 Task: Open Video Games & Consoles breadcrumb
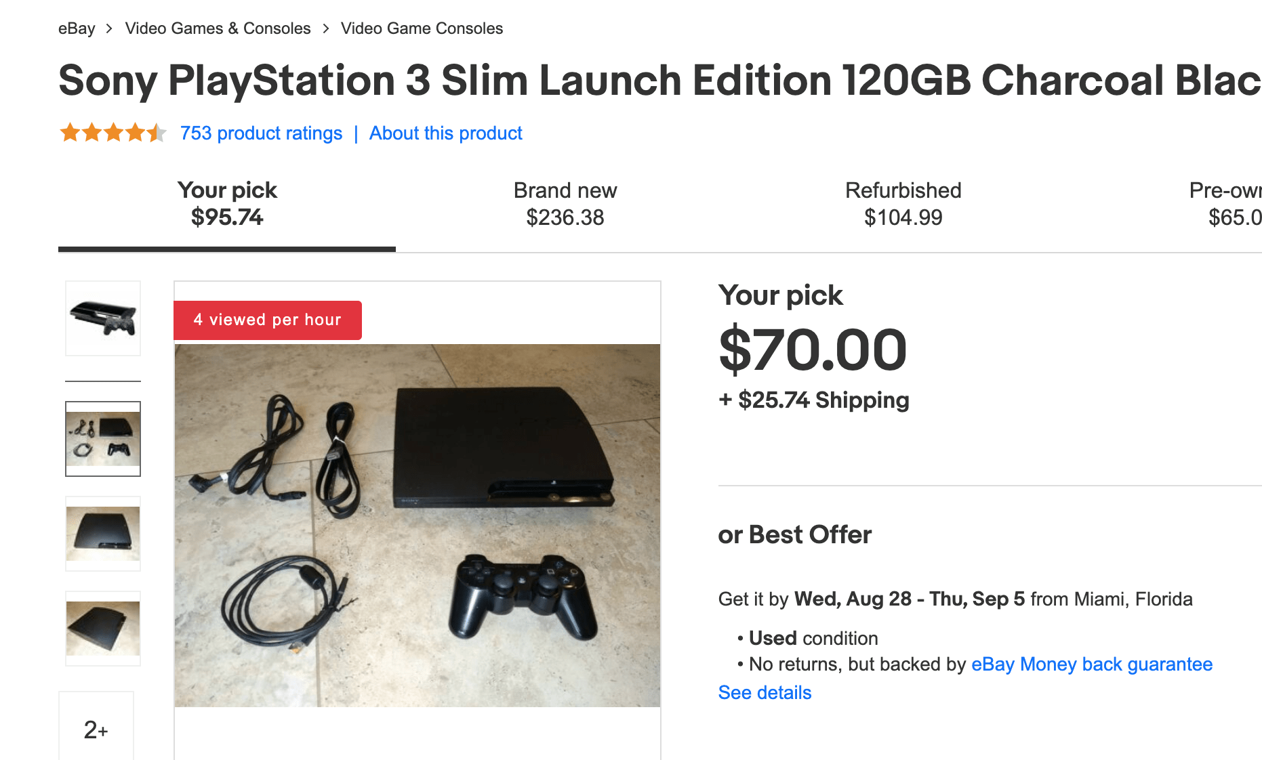point(218,28)
